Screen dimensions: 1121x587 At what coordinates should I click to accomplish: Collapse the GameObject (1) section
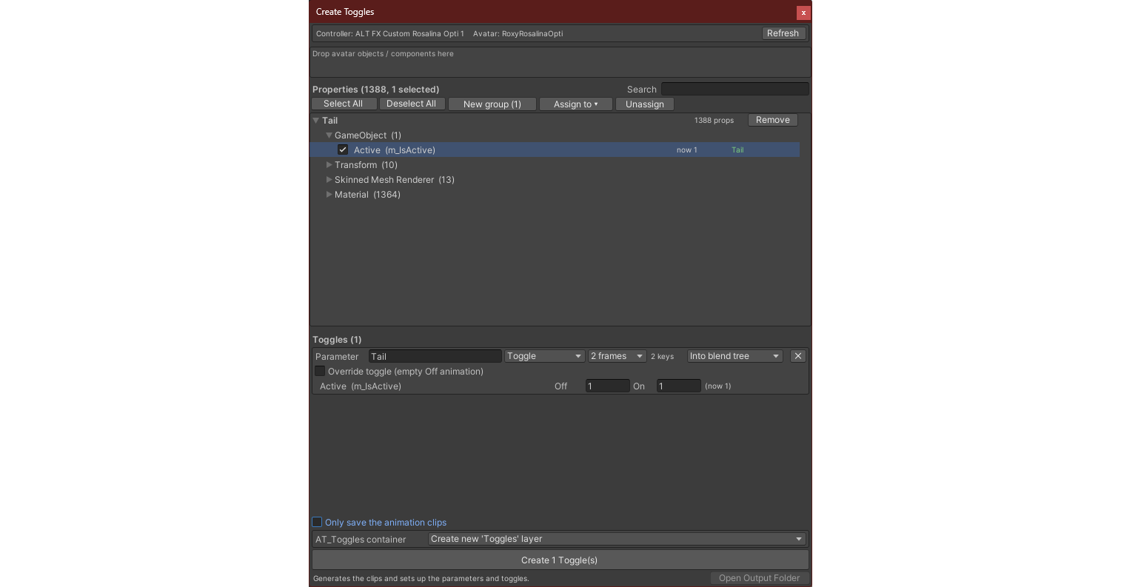(x=329, y=135)
